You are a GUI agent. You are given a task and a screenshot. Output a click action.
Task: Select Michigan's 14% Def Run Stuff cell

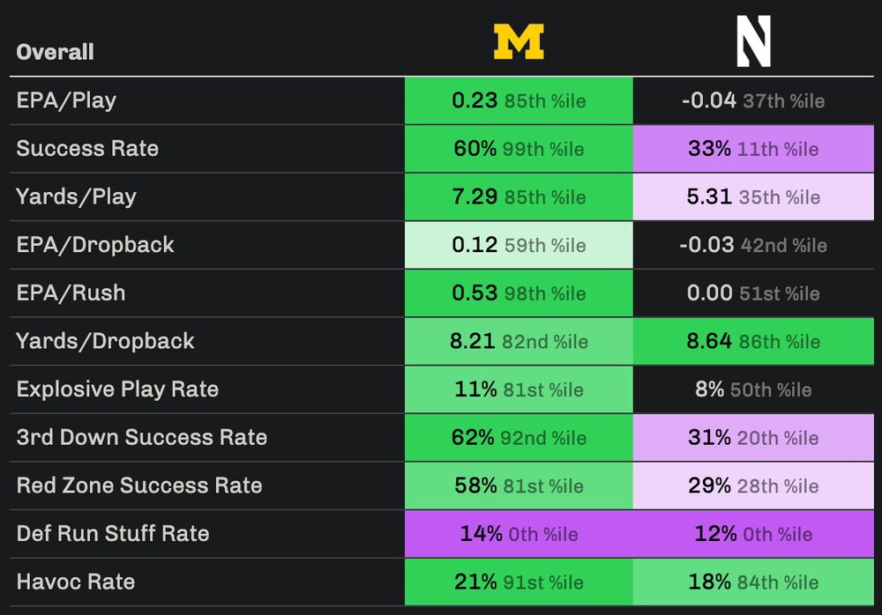click(x=519, y=533)
